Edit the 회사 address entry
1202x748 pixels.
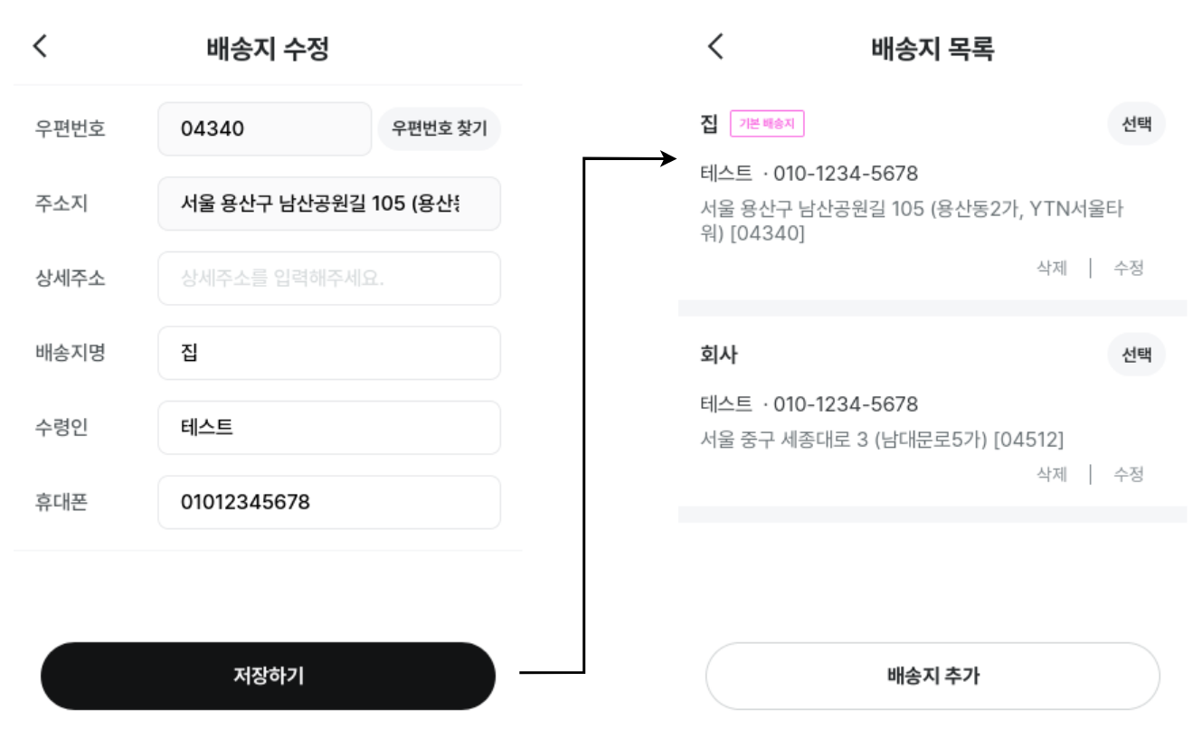[1129, 474]
